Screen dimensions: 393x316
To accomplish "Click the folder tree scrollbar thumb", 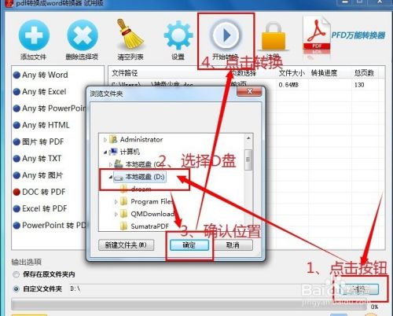I will tap(248, 160).
